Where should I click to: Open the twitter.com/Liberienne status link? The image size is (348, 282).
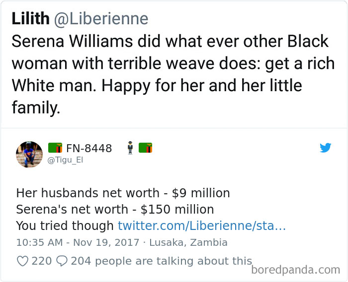pyautogui.click(x=201, y=226)
